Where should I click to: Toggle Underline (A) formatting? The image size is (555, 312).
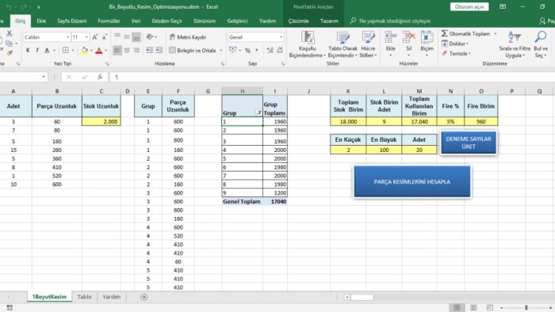pyautogui.click(x=47, y=51)
